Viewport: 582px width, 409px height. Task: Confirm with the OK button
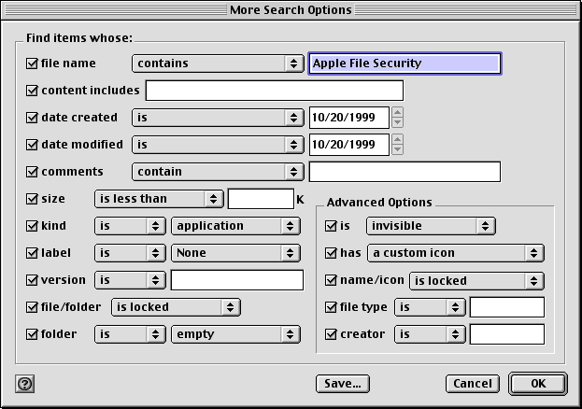point(538,384)
